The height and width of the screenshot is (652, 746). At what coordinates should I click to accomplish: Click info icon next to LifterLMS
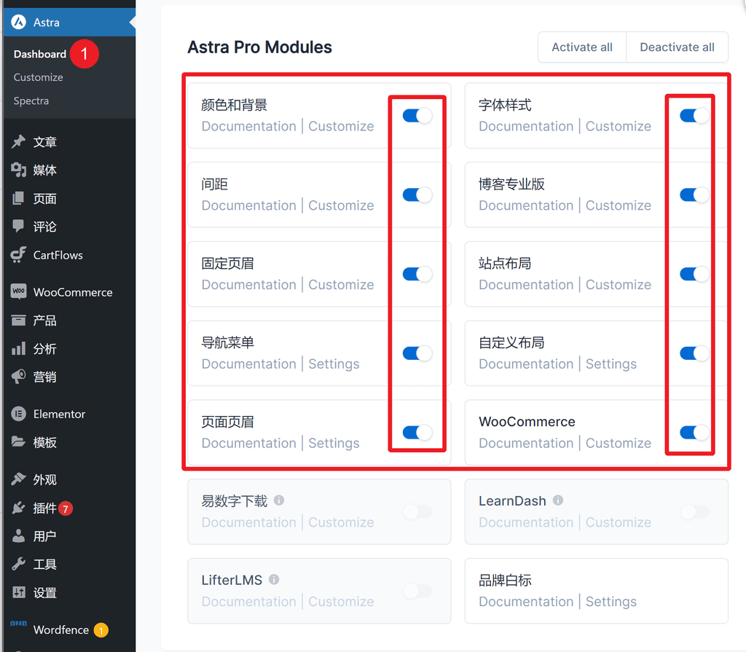pos(274,579)
